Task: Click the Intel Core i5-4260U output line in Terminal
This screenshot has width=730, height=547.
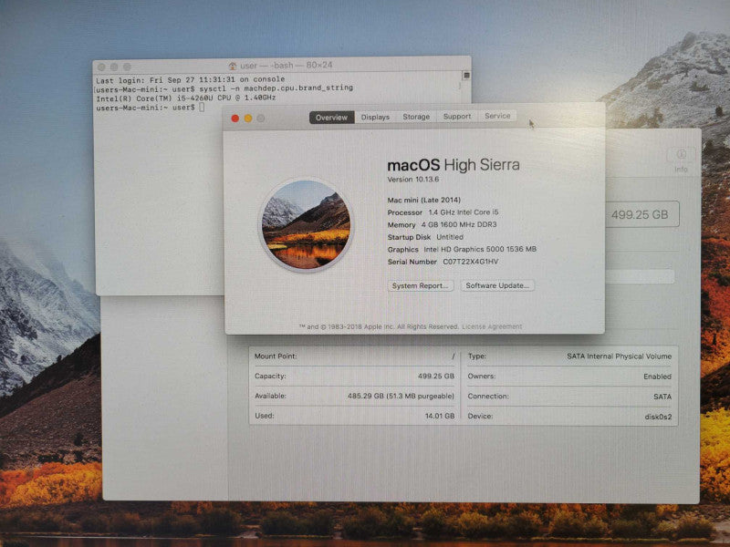Action: click(186, 98)
